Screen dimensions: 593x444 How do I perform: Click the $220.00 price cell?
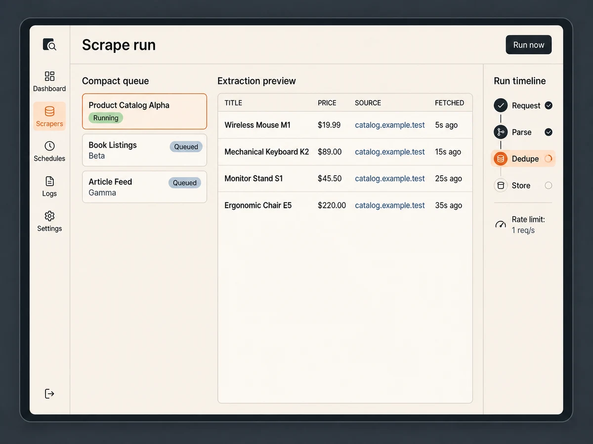(x=332, y=205)
